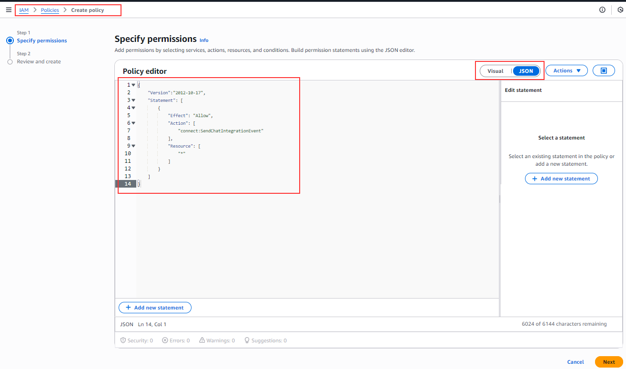
Task: Select the Step 1 Specify permissions indicator
Action: click(x=10, y=40)
